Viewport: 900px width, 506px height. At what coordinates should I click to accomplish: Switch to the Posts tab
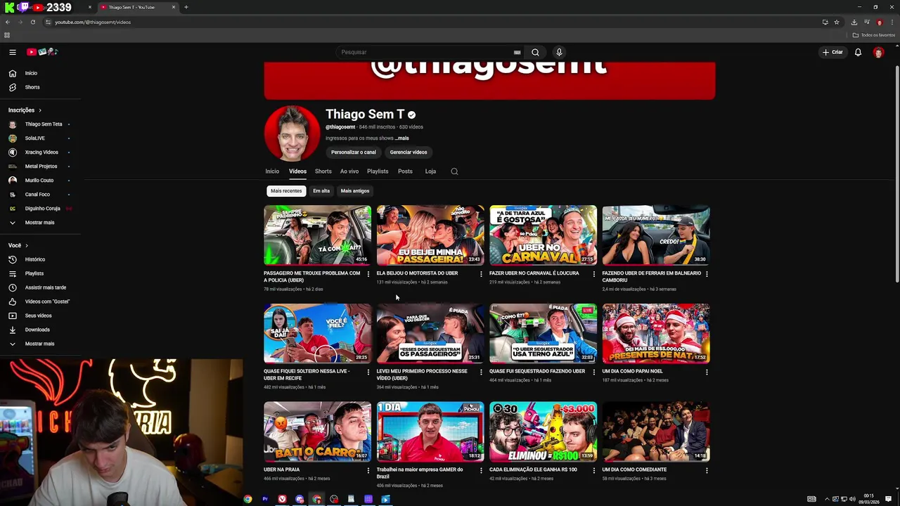(405, 171)
